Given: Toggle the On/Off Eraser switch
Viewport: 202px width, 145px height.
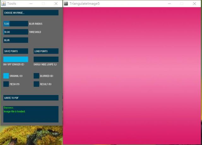Looking at the screenshot, I should click(x=15, y=59).
